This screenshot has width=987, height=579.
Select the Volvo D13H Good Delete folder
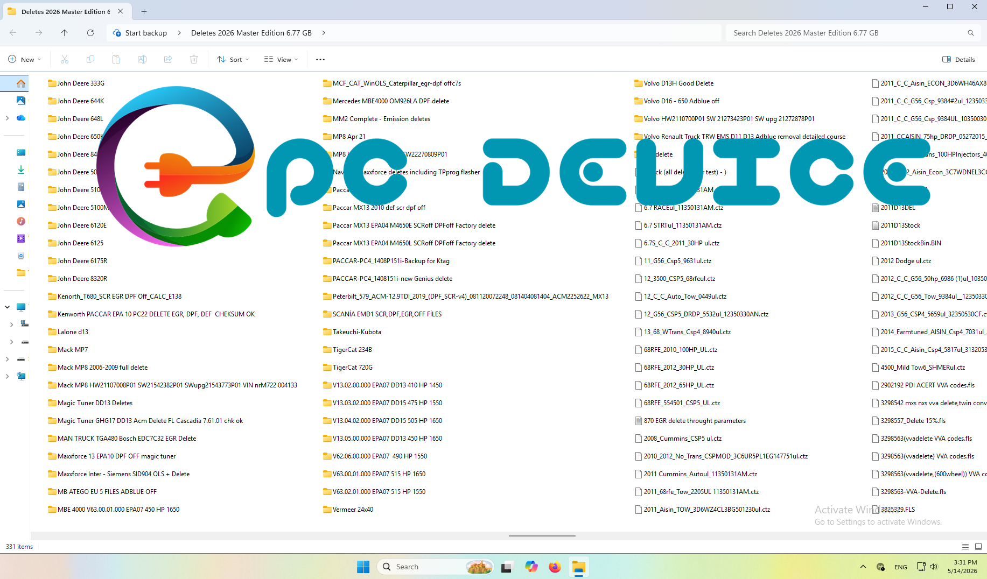click(x=674, y=83)
